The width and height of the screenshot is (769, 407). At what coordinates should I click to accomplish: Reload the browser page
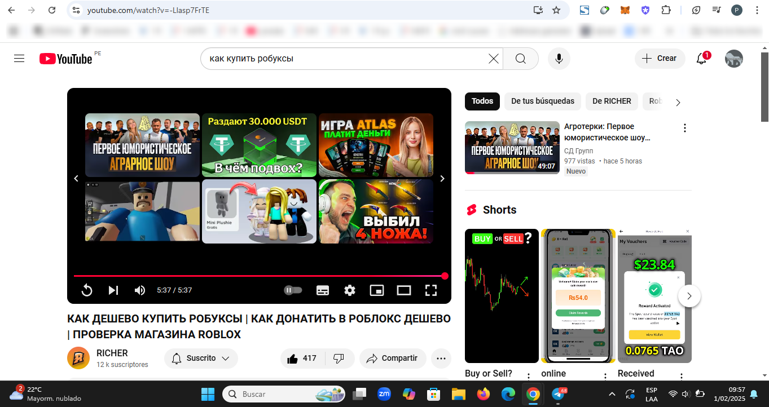(x=52, y=10)
